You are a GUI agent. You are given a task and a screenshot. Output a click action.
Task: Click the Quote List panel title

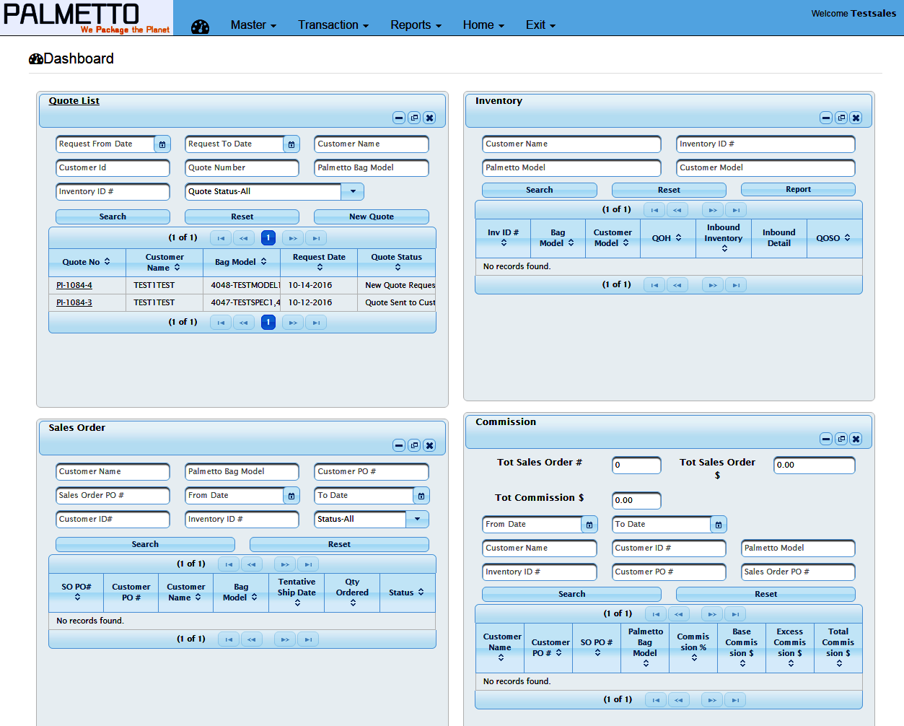point(74,101)
